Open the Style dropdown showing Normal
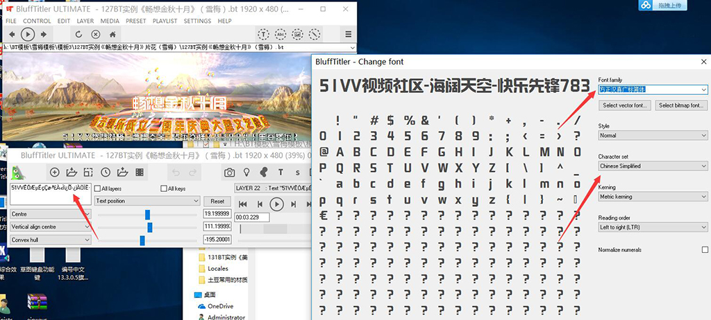 pos(653,135)
